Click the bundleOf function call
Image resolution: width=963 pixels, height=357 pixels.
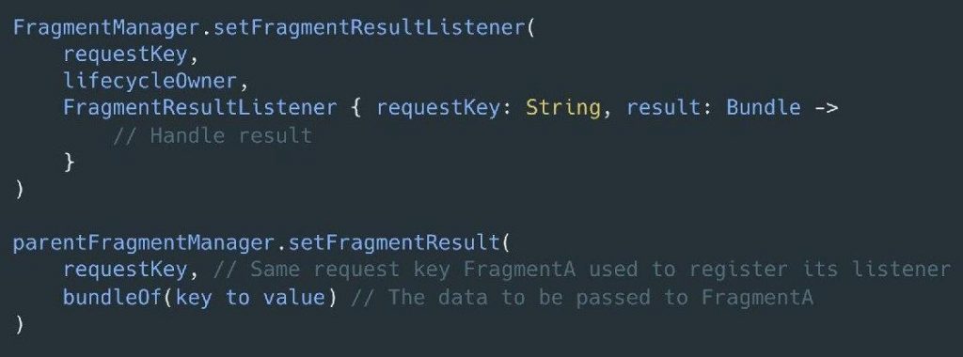[200, 298]
